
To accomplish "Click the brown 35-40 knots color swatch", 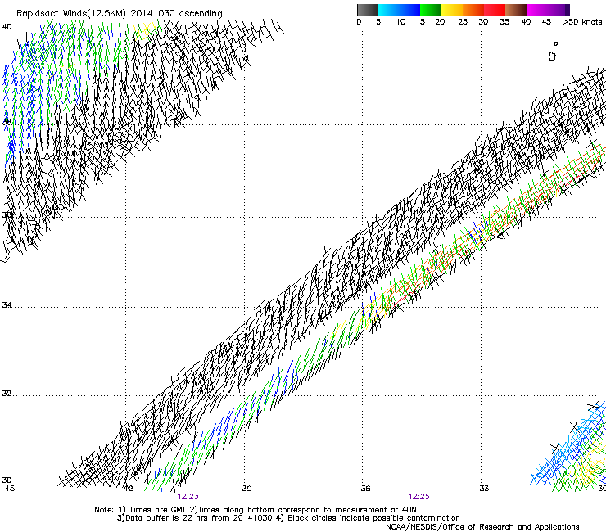I will tap(516, 10).
